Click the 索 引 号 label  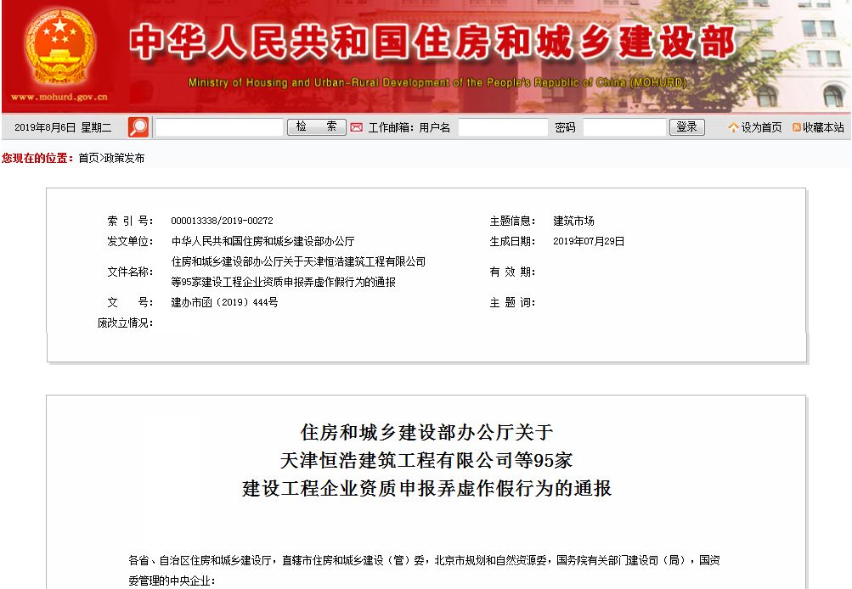(130, 221)
